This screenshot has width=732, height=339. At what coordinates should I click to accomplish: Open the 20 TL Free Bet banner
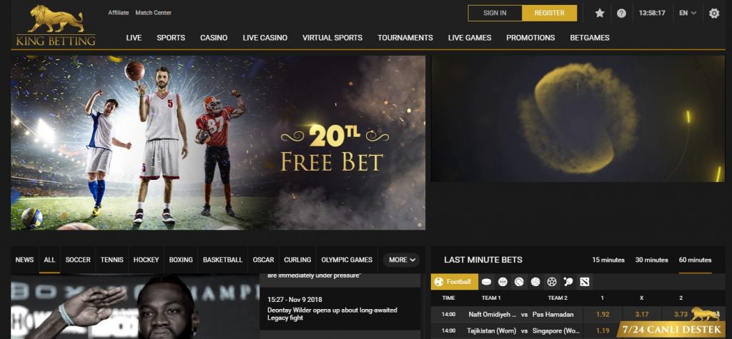tap(218, 143)
